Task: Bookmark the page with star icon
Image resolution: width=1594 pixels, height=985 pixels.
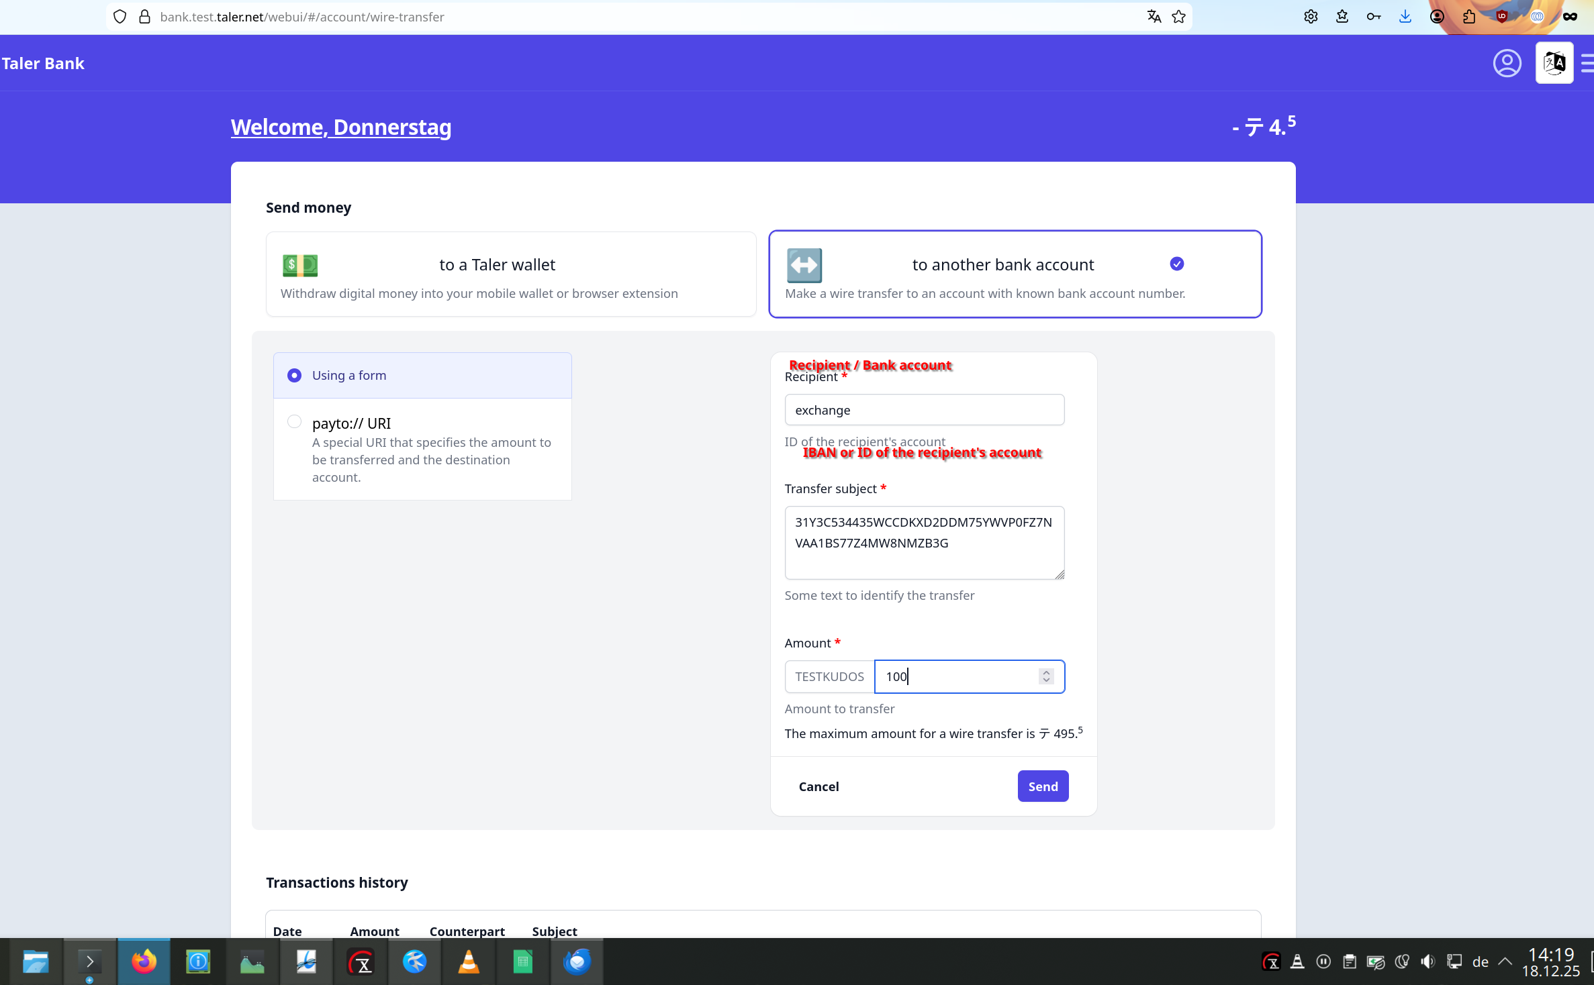Action: click(1178, 17)
